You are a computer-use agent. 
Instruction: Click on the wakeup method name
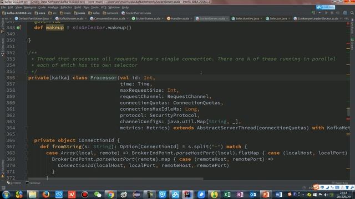(x=55, y=28)
